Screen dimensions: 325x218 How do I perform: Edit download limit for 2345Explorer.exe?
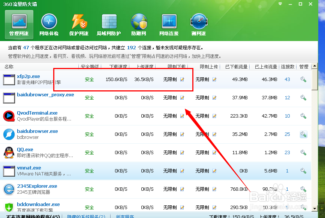point(182,189)
